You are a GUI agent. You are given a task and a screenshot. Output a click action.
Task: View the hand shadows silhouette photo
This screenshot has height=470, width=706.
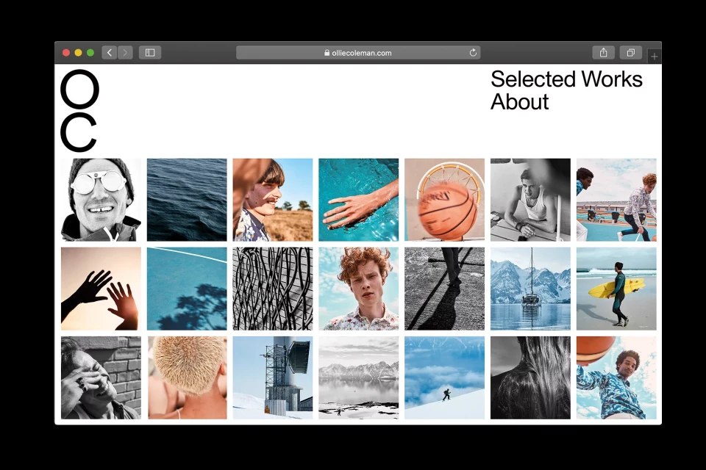pos(101,289)
